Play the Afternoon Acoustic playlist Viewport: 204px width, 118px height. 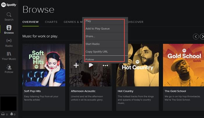pyautogui.click(x=91, y=65)
